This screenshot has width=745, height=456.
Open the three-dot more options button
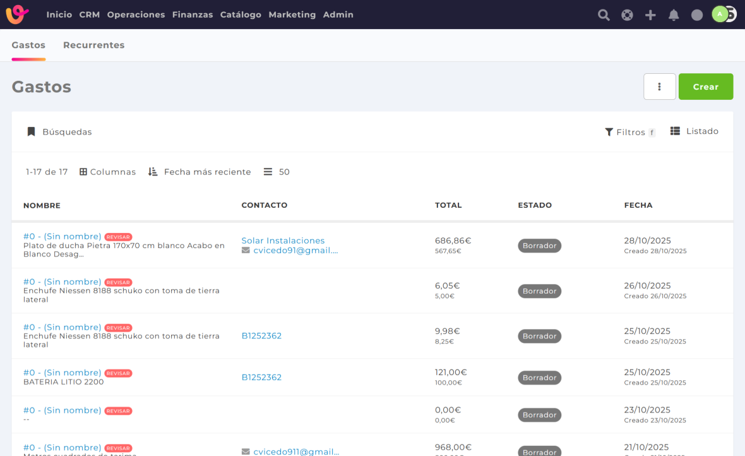point(659,87)
